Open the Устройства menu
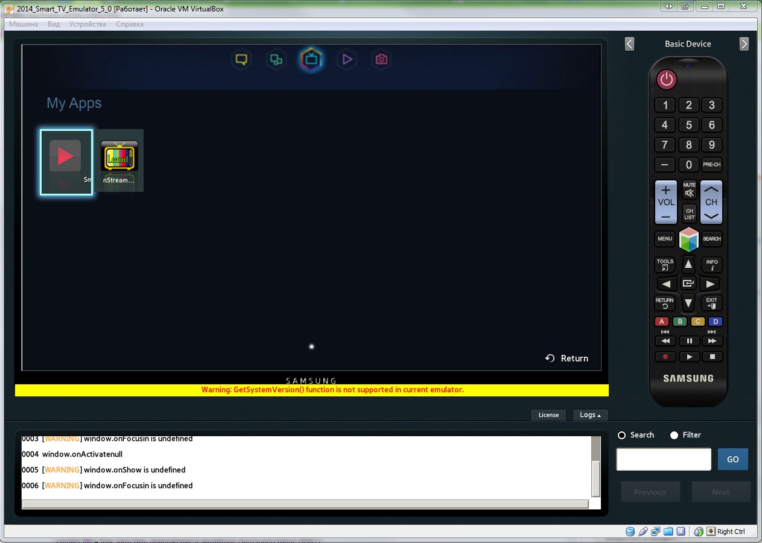 click(x=87, y=24)
